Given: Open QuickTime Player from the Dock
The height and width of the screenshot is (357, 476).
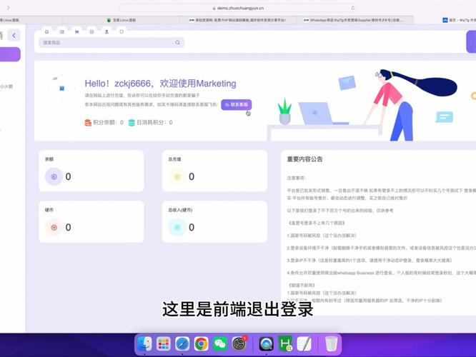Looking at the screenshot, I should [x=267, y=344].
